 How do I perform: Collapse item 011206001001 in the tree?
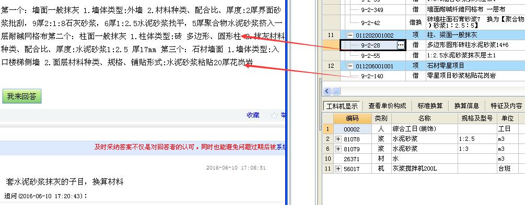tap(350, 66)
